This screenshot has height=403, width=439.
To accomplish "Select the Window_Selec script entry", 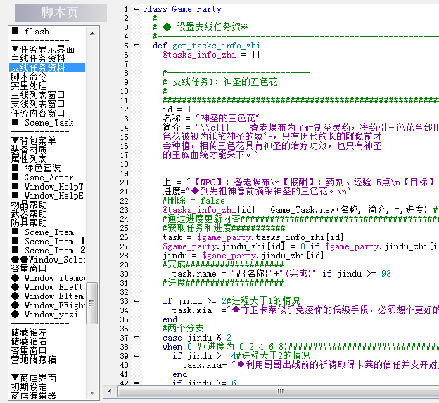I will [47, 259].
